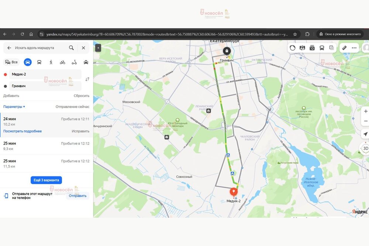Open the three-dots more menu on the map
This screenshot has height=246, width=369.
point(354,48)
